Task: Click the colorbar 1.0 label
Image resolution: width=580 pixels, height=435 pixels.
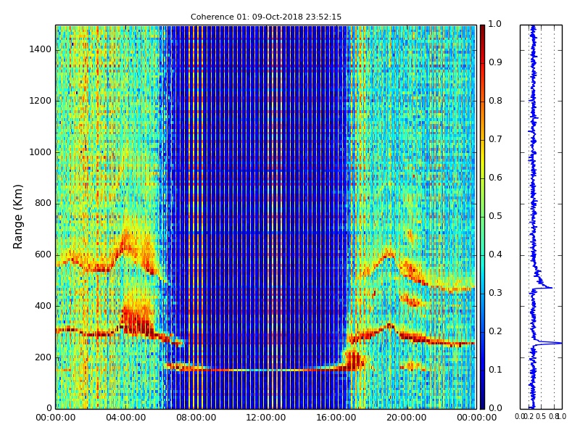Action: click(x=495, y=24)
